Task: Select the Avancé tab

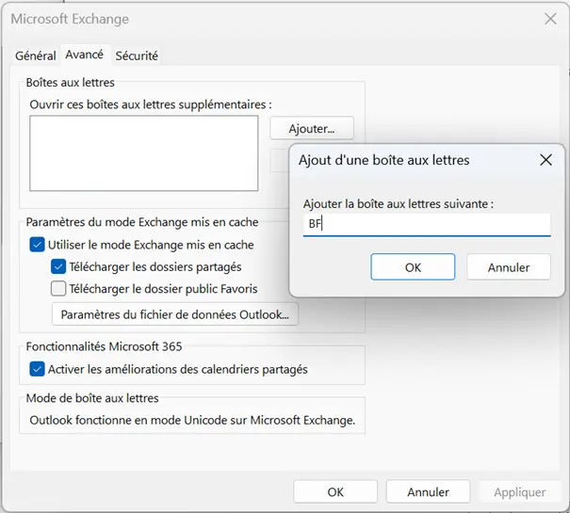Action: pos(85,55)
